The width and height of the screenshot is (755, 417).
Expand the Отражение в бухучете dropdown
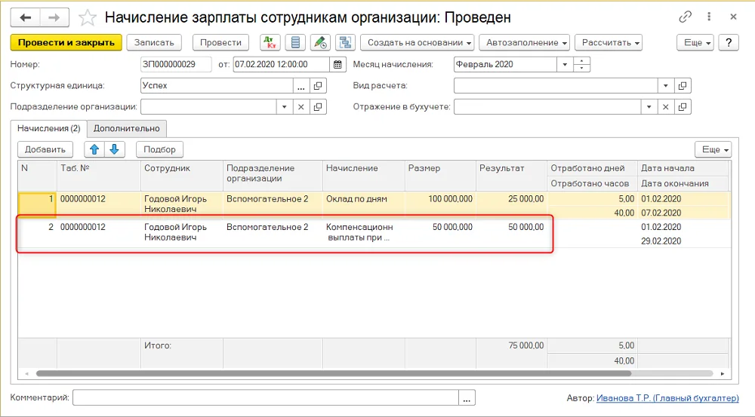coord(649,107)
